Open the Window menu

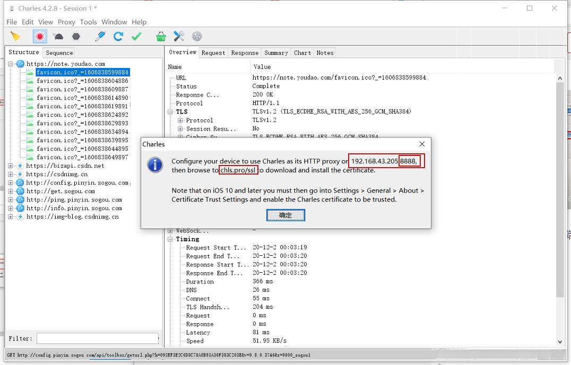click(x=114, y=22)
